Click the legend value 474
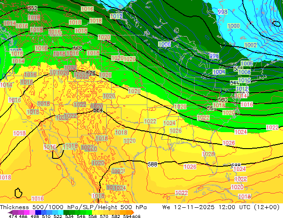Viewport: 283px width, 218px height. pos(13,216)
